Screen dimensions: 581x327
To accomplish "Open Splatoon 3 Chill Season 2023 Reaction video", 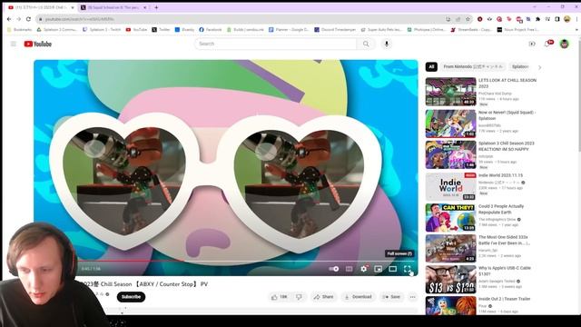I will (x=507, y=146).
